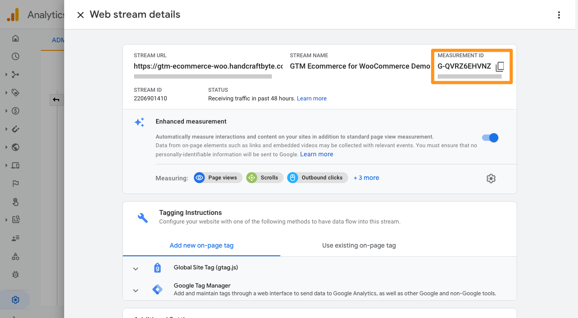Image resolution: width=578 pixels, height=318 pixels.
Task: Open Enhanced measurement settings gear
Action: (x=491, y=179)
